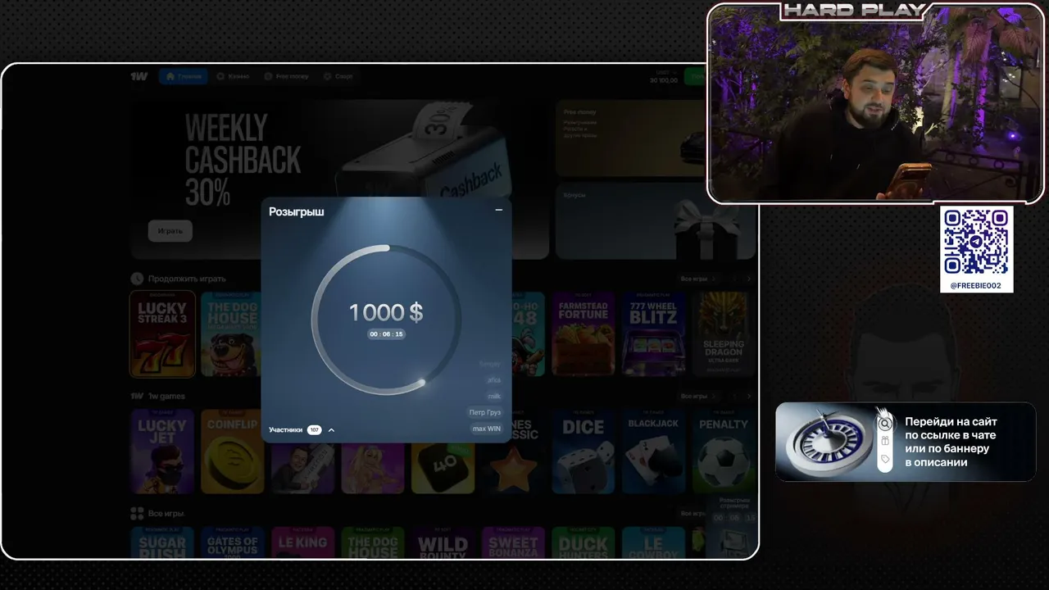
Task: Select participant 'Петр Груз' chip
Action: pyautogui.click(x=484, y=412)
